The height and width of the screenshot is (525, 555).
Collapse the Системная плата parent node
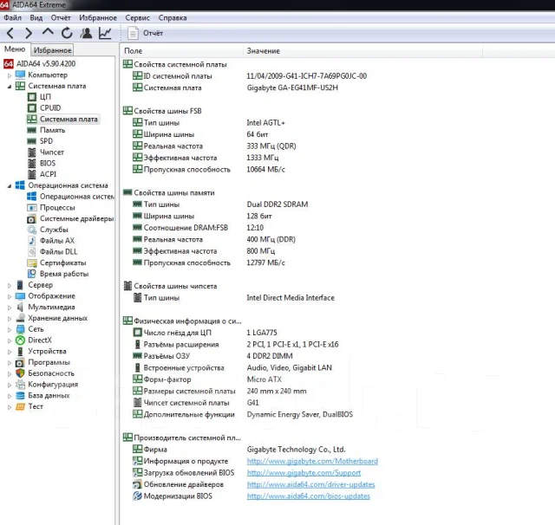click(10, 86)
